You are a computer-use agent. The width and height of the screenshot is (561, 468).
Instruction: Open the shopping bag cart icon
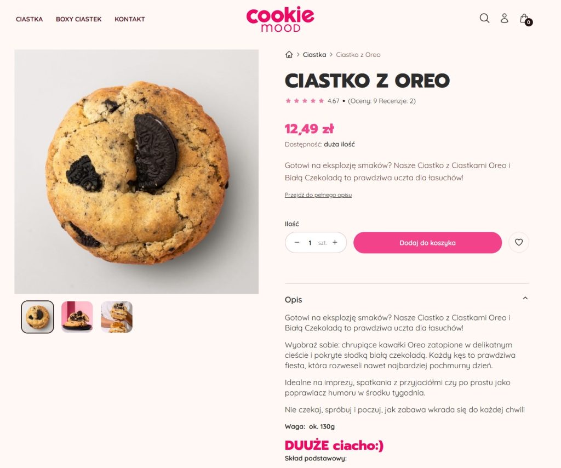(525, 19)
